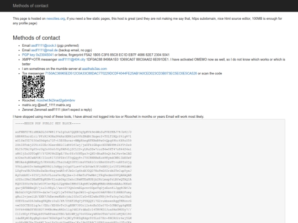Click the 'Methods of contact' page heading
This screenshot has width=298, height=223.
(36, 38)
